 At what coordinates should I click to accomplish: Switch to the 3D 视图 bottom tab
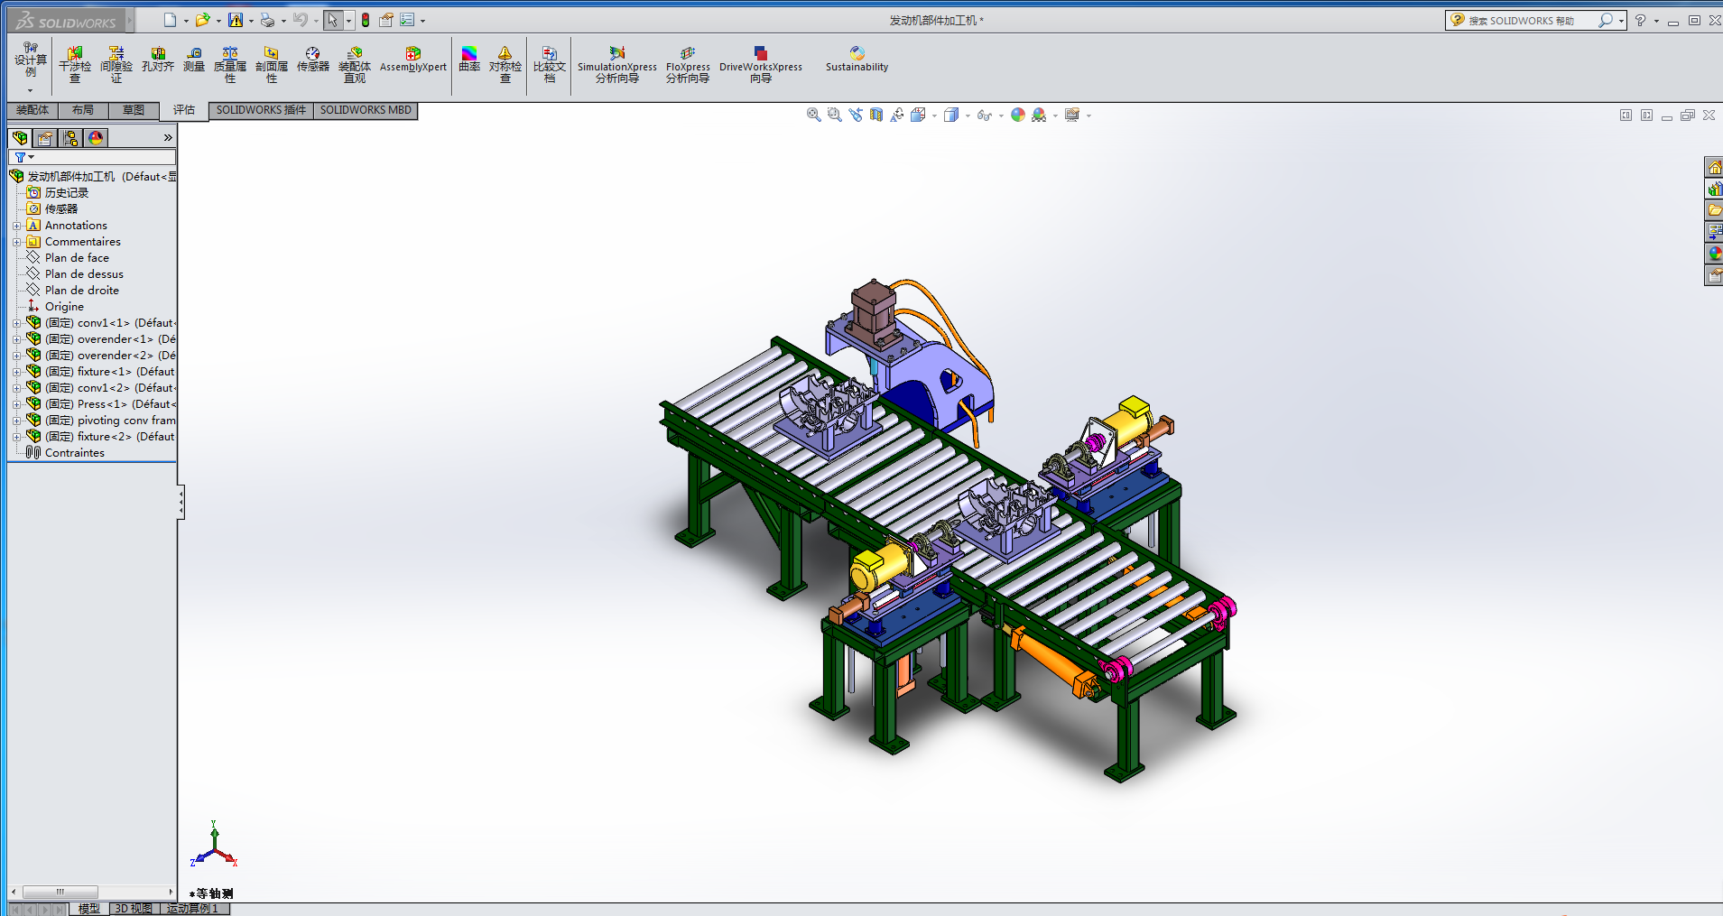(134, 909)
